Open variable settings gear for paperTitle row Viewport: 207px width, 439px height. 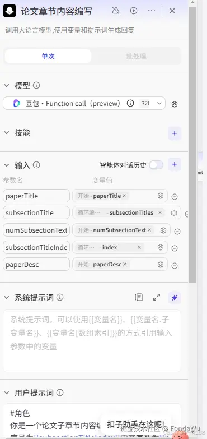161,196
